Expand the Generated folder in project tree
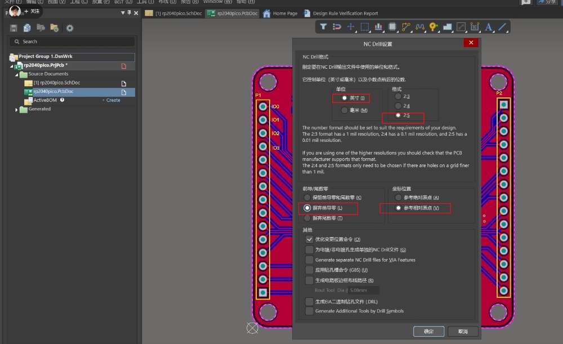This screenshot has height=344, width=563. [x=16, y=110]
